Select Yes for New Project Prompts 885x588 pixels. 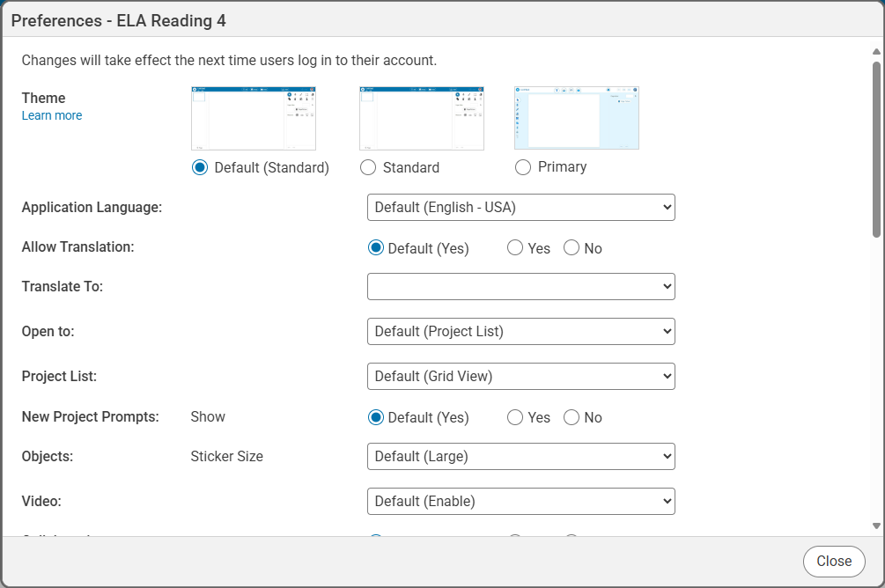(x=515, y=417)
